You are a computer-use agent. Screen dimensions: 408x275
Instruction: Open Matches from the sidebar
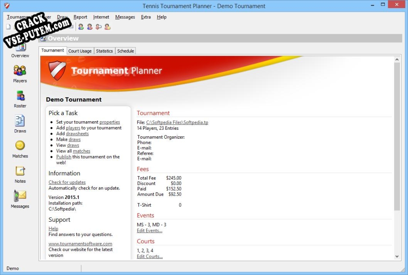(20, 149)
